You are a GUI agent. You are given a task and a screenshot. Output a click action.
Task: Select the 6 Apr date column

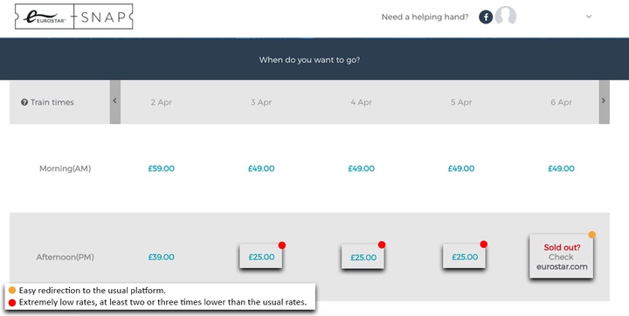561,102
